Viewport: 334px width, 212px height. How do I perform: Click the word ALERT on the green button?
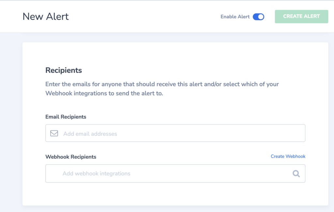[x=311, y=16]
